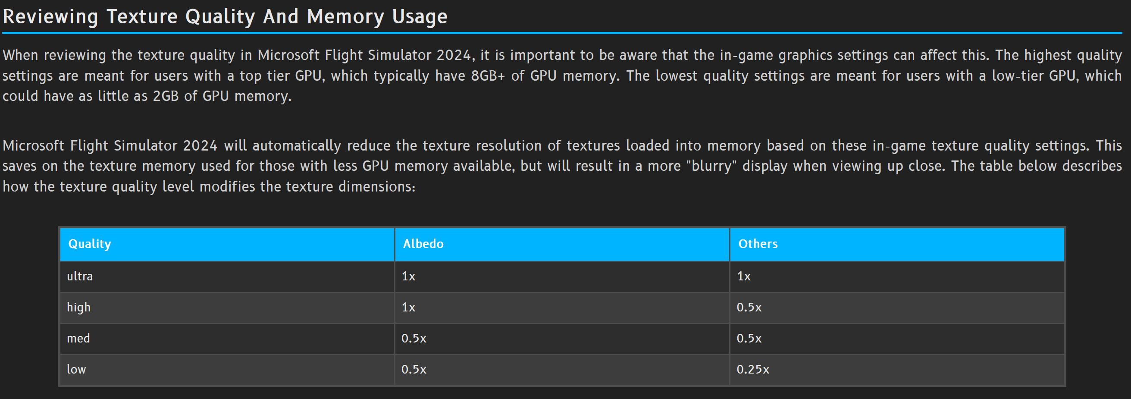This screenshot has width=1131, height=399.
Task: Click the quoted word "blurry" in the paragraph
Action: click(x=711, y=166)
